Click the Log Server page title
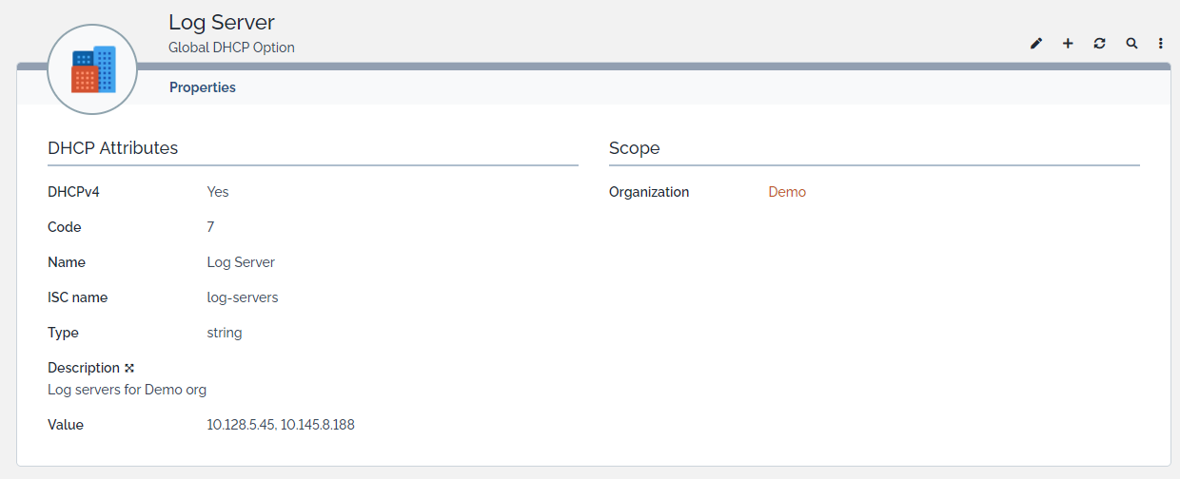The image size is (1180, 479). click(x=222, y=22)
